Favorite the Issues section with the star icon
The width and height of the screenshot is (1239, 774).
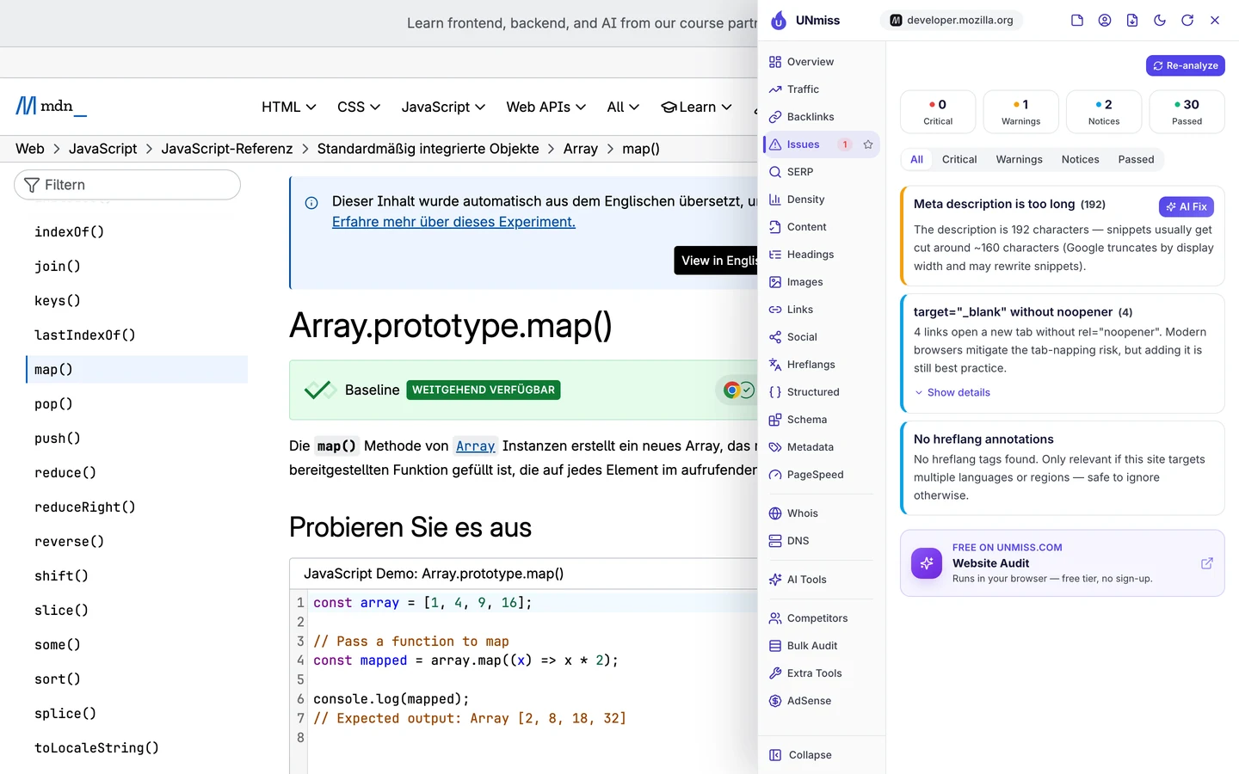click(868, 144)
